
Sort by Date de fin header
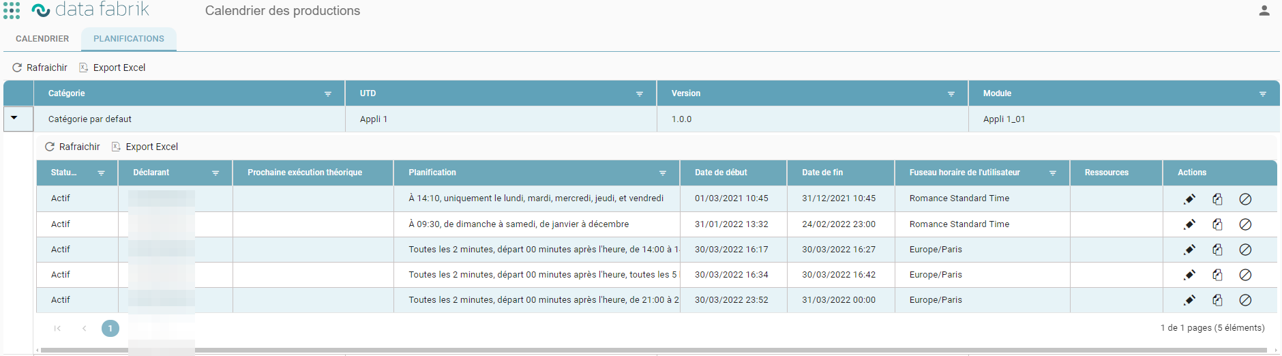(841, 173)
